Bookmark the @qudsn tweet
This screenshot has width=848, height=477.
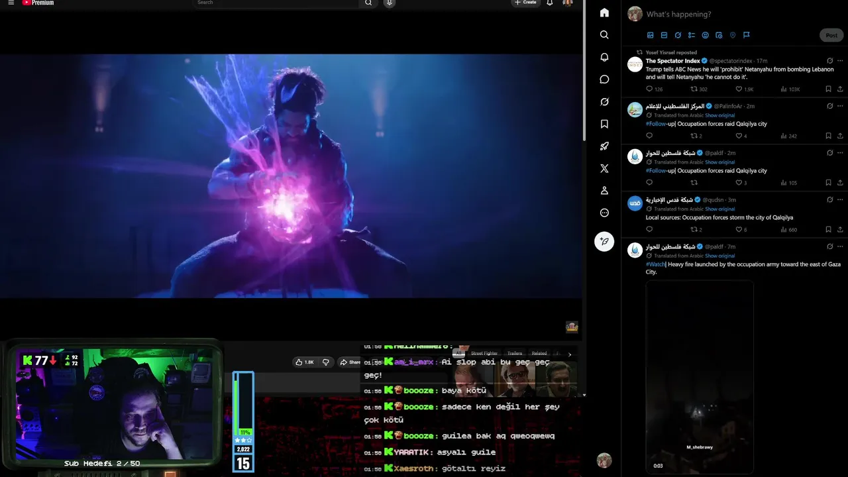pos(828,229)
